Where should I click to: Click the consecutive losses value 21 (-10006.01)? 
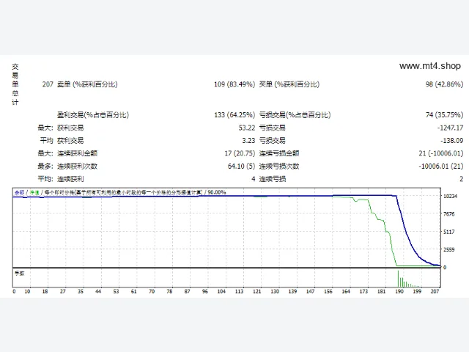(x=441, y=153)
